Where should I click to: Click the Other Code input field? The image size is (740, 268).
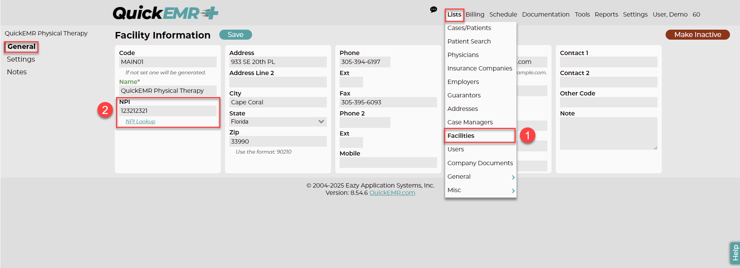[609, 102]
